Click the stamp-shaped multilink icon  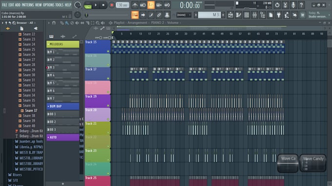point(167,15)
